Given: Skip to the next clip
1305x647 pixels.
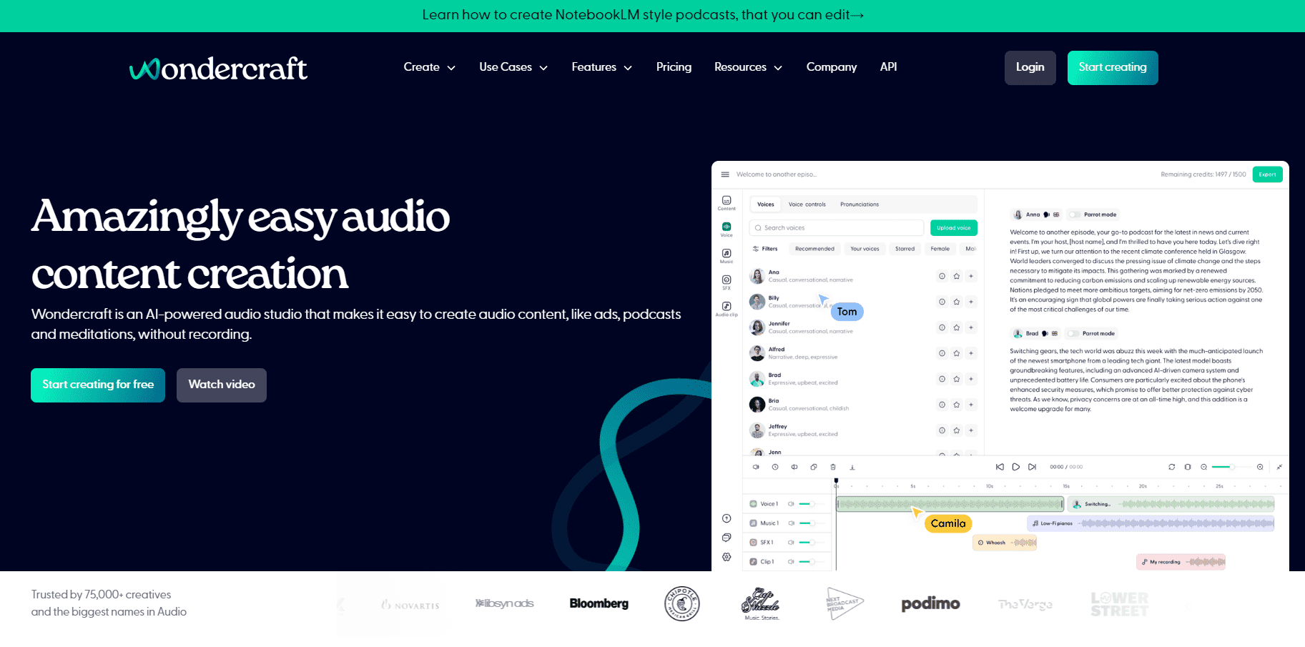Looking at the screenshot, I should pyautogui.click(x=1032, y=467).
